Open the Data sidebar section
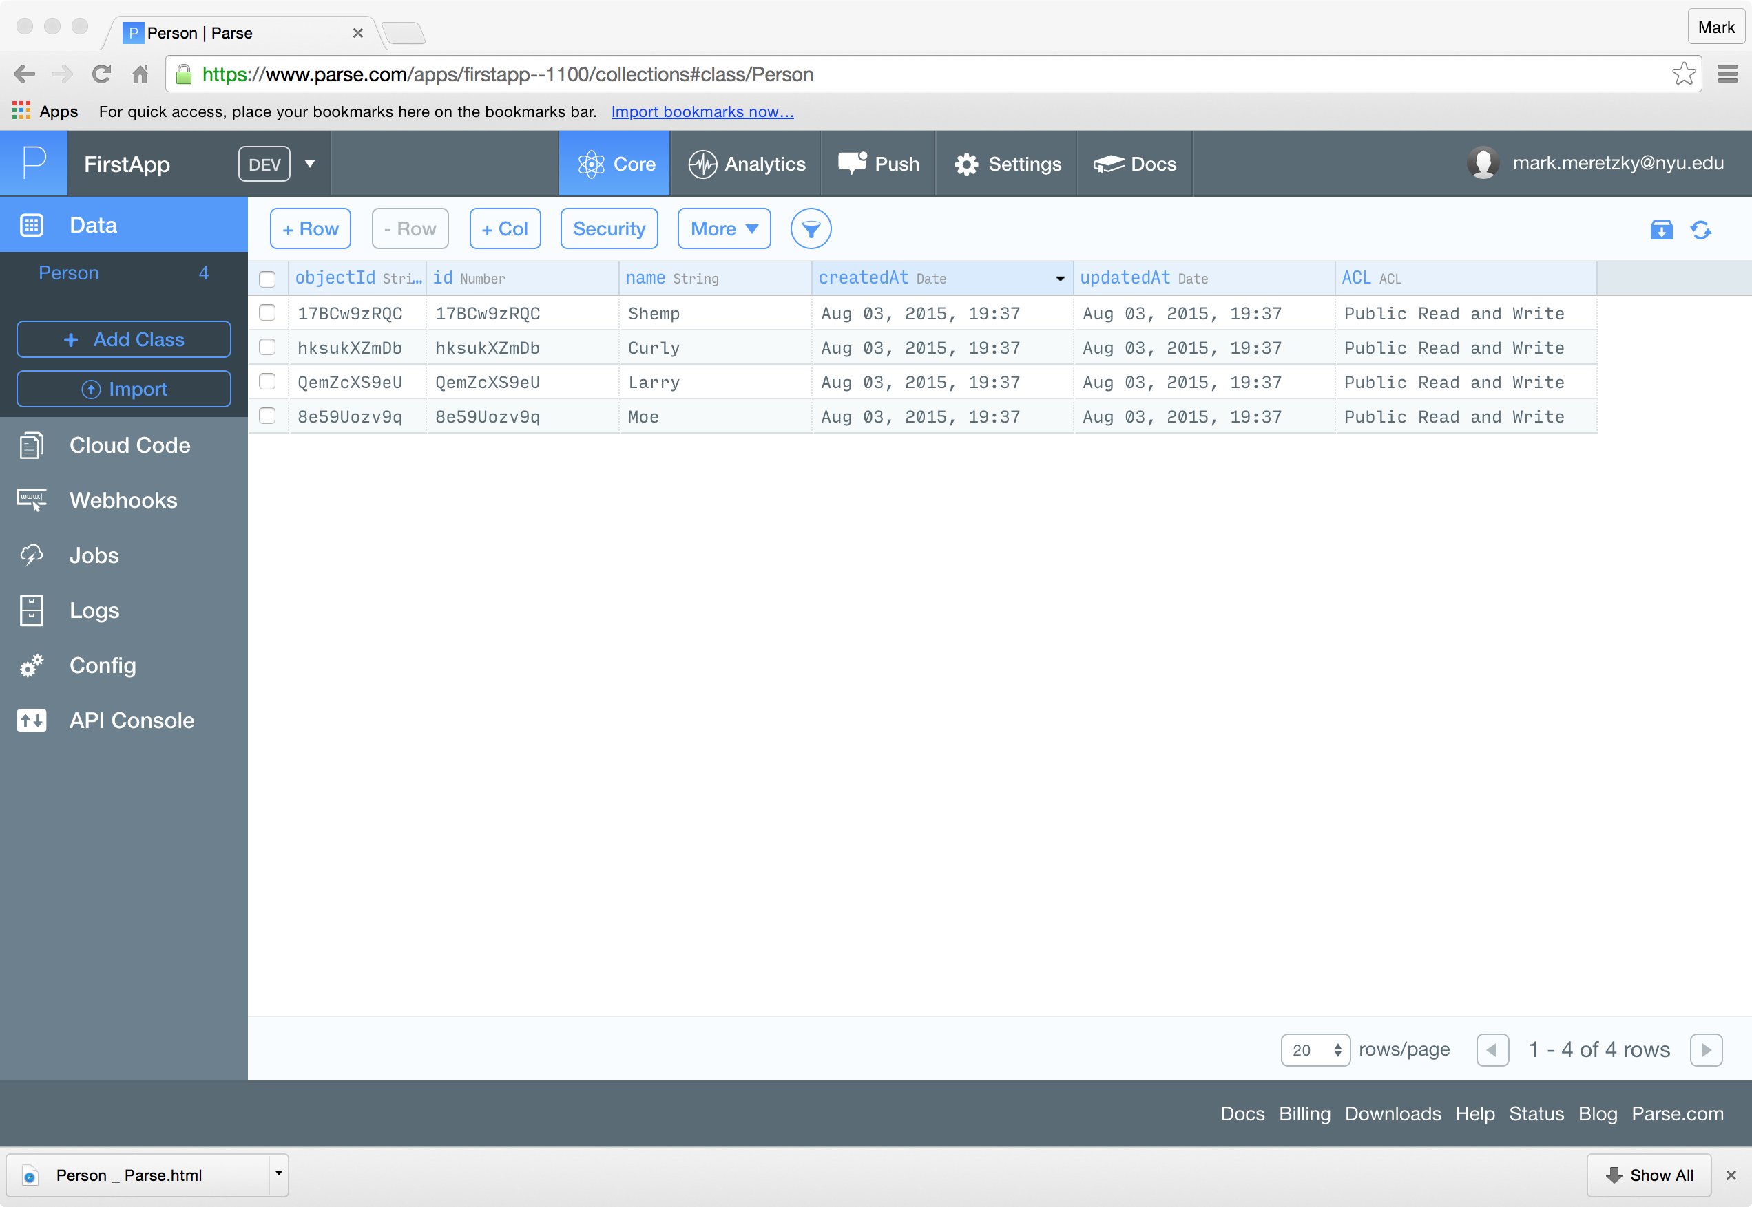Screen dimensions: 1752x1207 (123, 224)
